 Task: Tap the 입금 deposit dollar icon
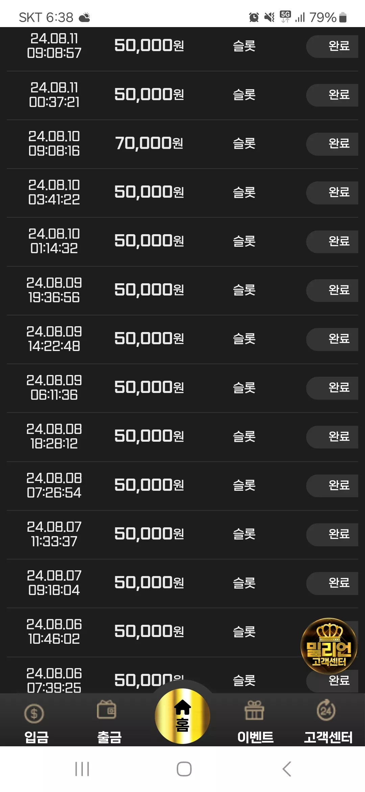(x=34, y=713)
